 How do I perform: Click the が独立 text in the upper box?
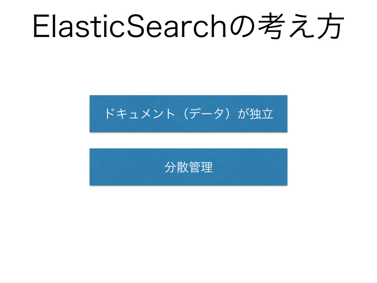pos(256,113)
